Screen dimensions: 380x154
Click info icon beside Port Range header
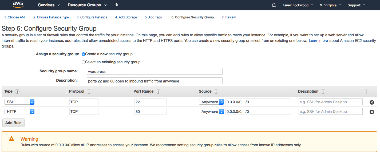coord(158,92)
